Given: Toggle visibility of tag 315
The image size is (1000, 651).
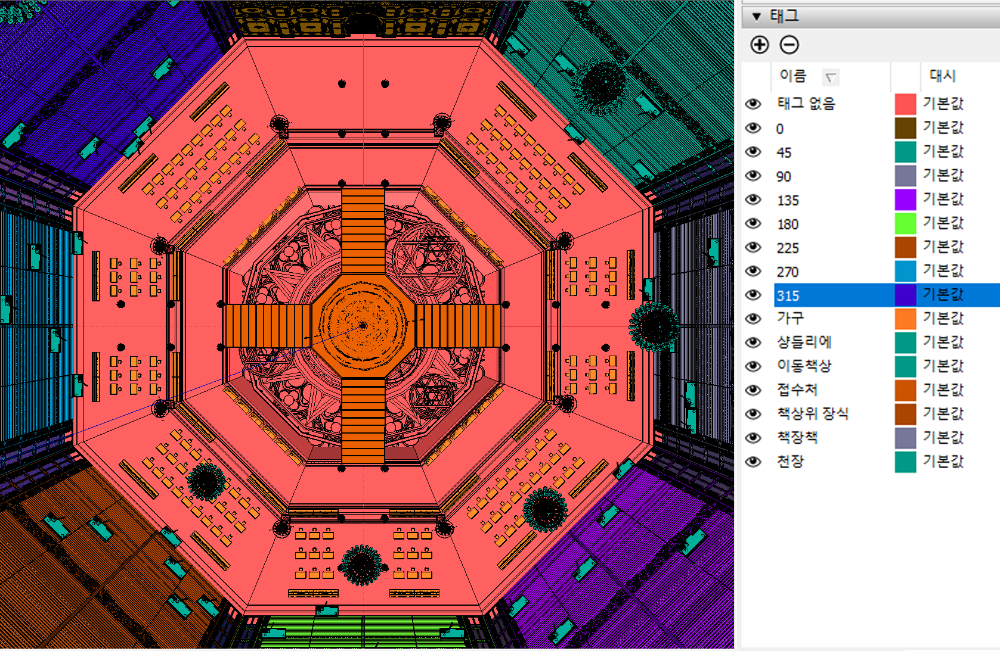Looking at the screenshot, I should point(753,295).
